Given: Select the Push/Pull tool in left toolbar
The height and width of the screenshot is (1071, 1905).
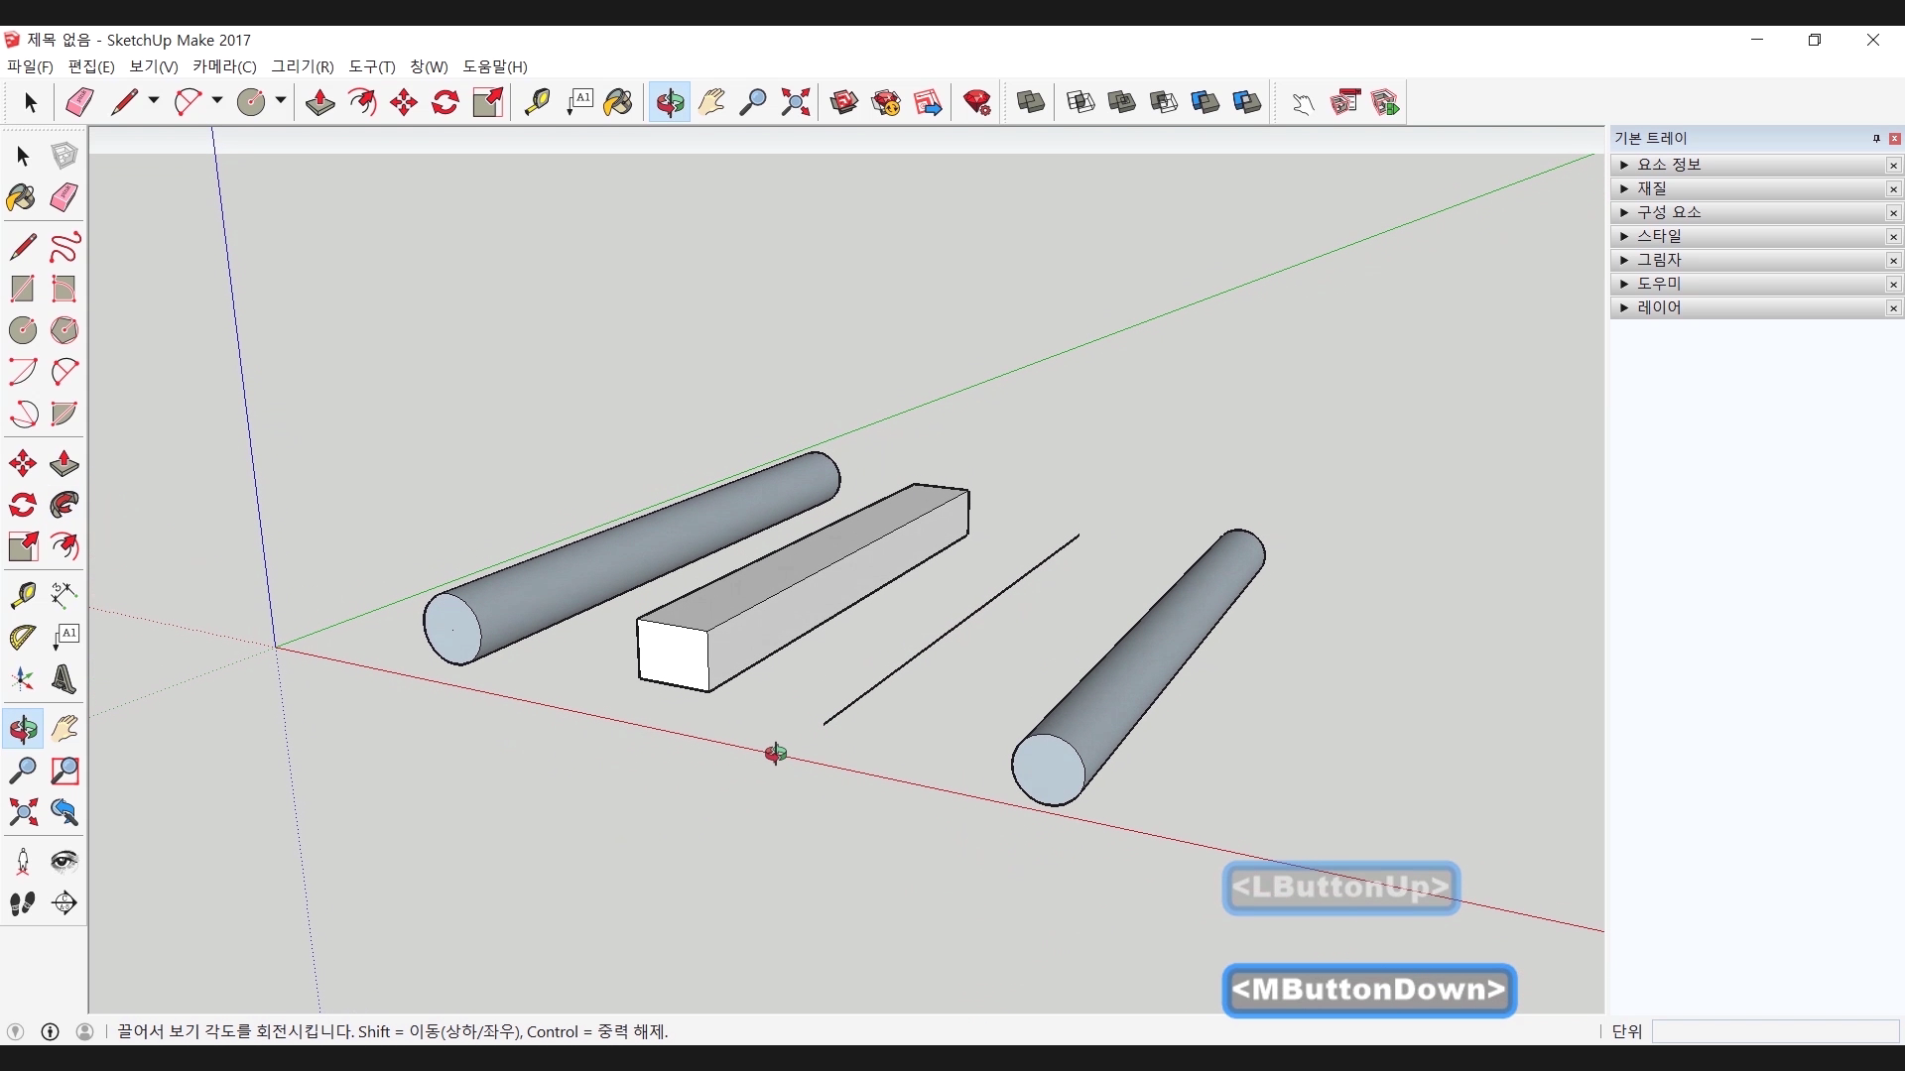Looking at the screenshot, I should click(64, 463).
